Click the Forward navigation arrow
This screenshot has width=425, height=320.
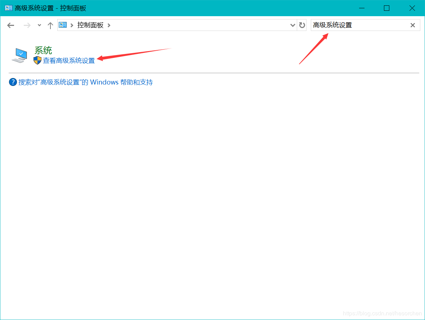tap(27, 25)
